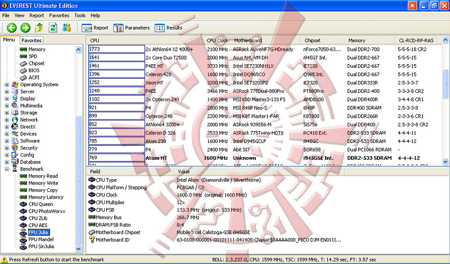Click the Benchmark hourglass icon
The image size is (450, 264).
click(15, 169)
